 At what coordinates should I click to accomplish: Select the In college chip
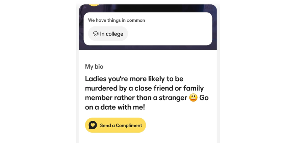108,34
